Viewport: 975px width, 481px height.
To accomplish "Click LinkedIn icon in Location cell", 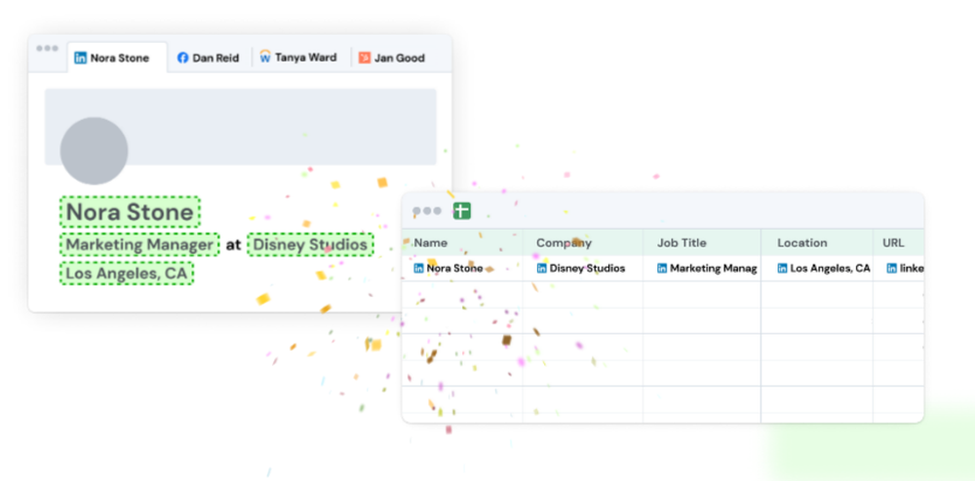I will (782, 269).
